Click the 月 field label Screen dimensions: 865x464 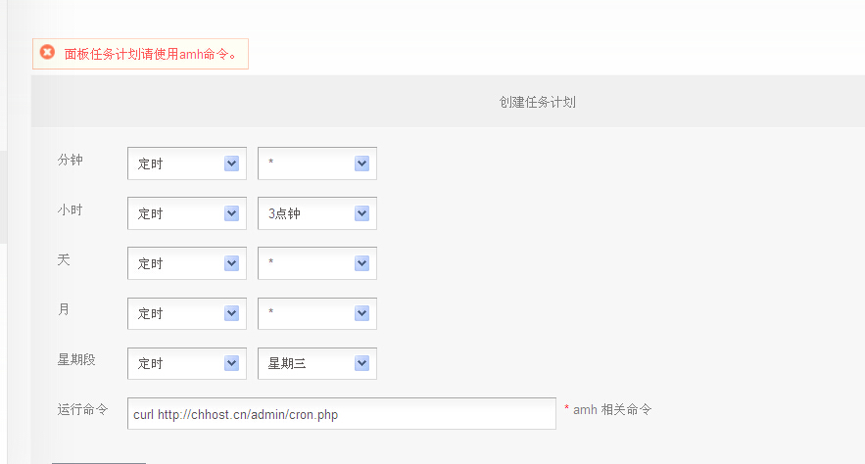point(64,309)
